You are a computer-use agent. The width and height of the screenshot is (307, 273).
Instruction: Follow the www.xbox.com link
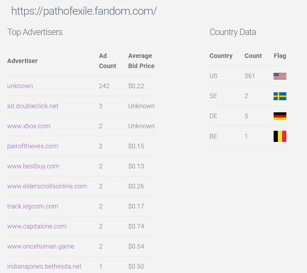click(29, 126)
